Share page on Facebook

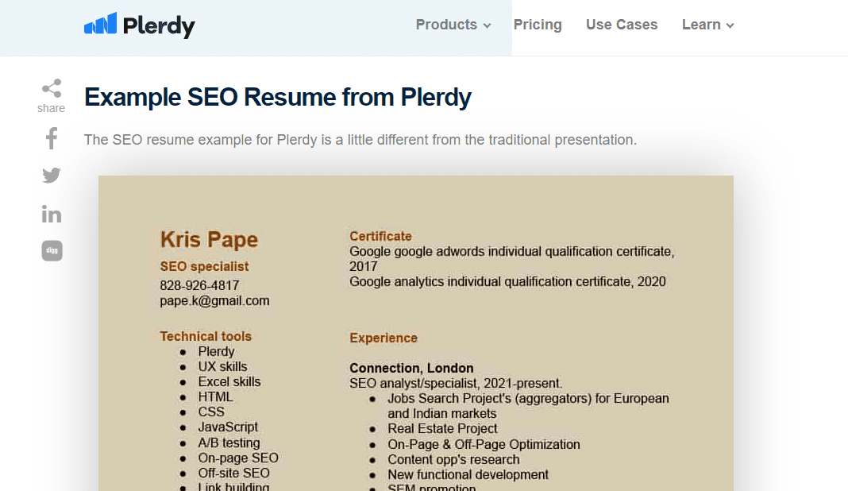(x=52, y=138)
